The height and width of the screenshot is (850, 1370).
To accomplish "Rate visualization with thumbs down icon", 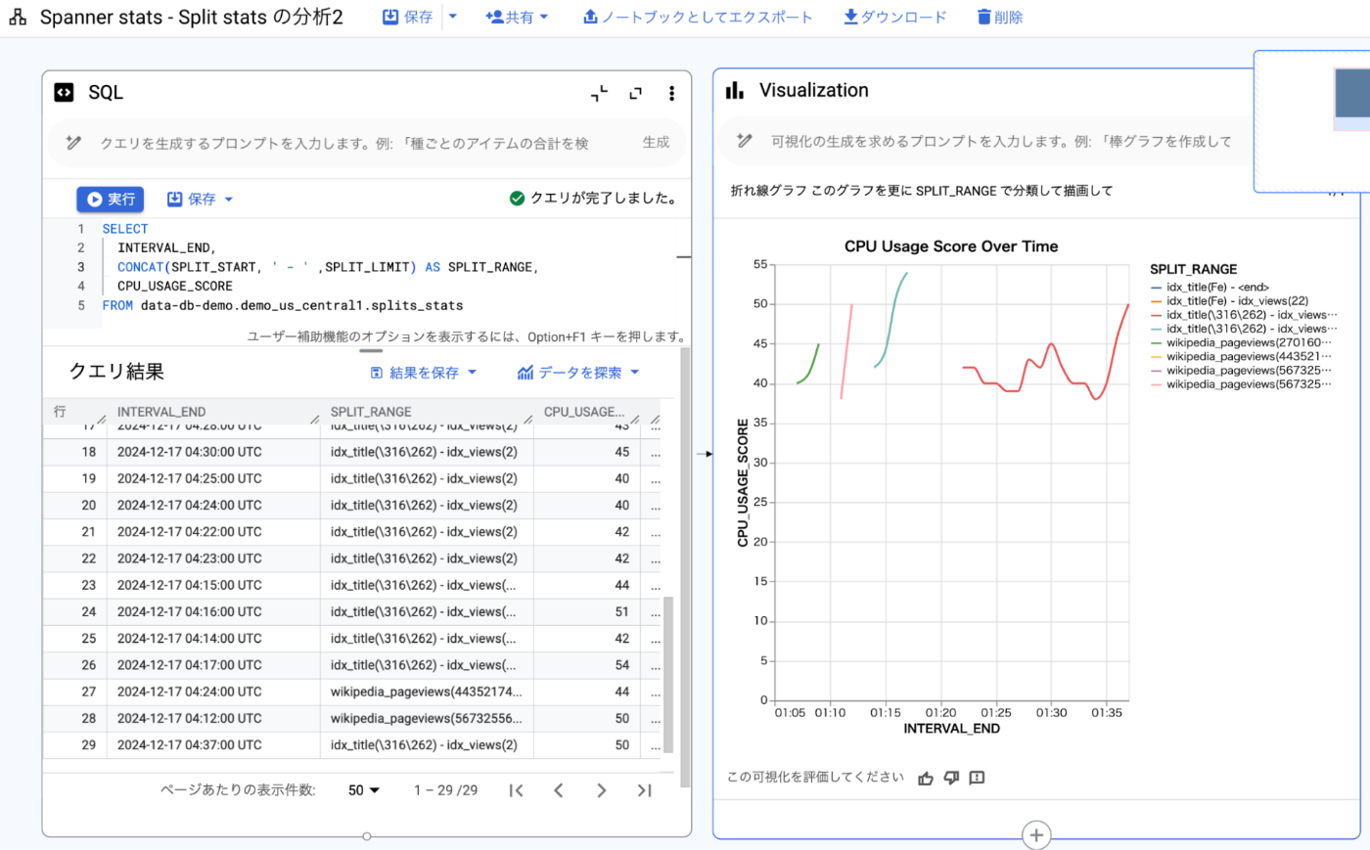I will pos(951,779).
